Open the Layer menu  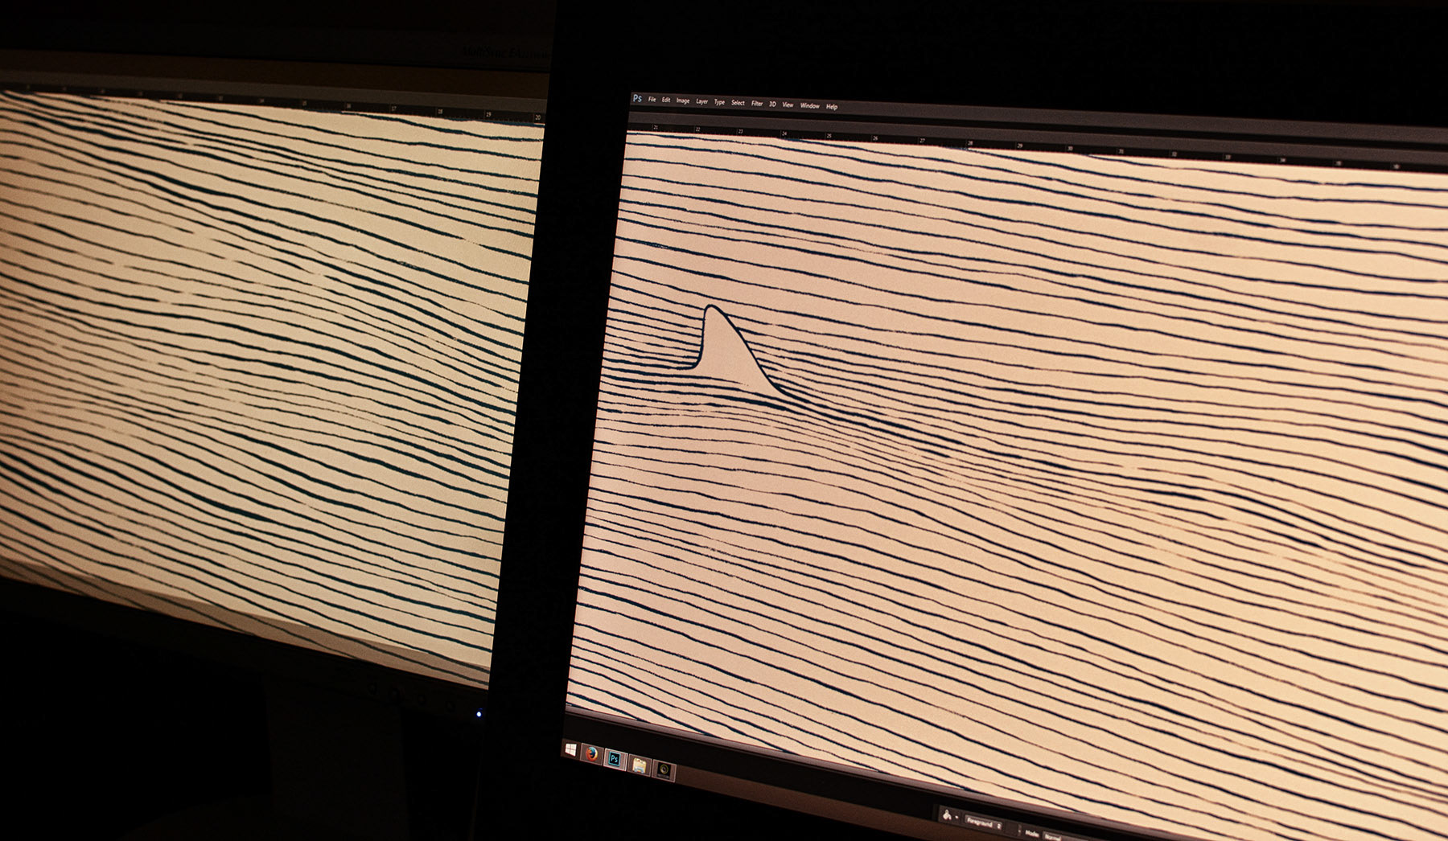(702, 102)
